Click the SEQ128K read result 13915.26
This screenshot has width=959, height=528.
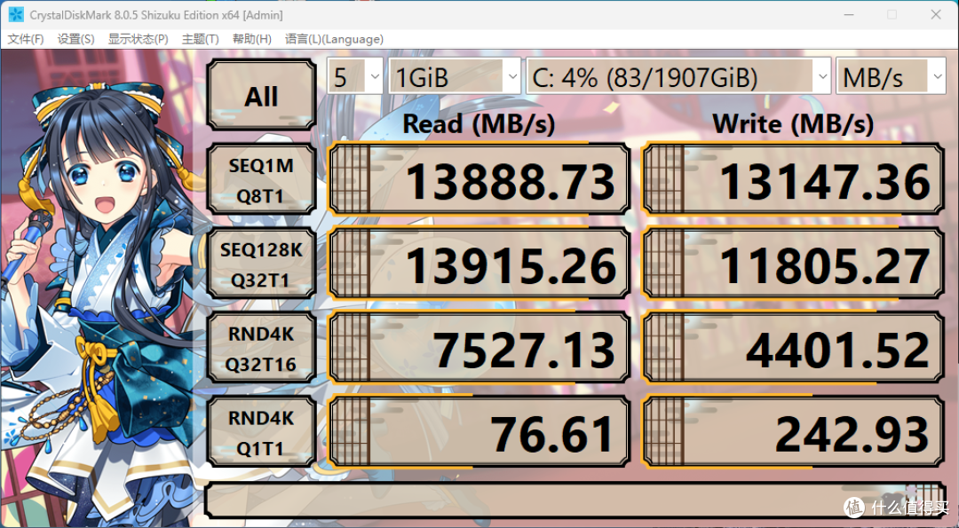click(479, 264)
